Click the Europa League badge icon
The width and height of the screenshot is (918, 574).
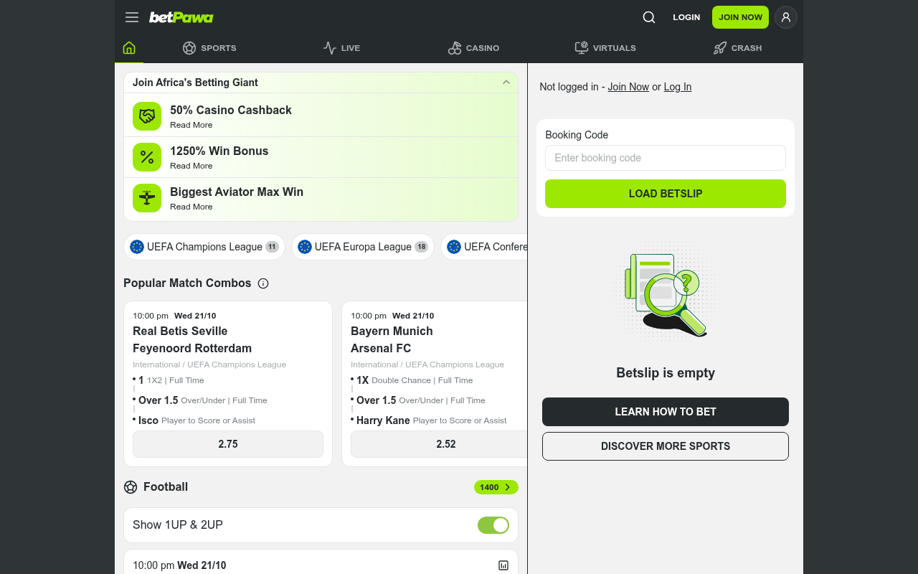click(305, 247)
